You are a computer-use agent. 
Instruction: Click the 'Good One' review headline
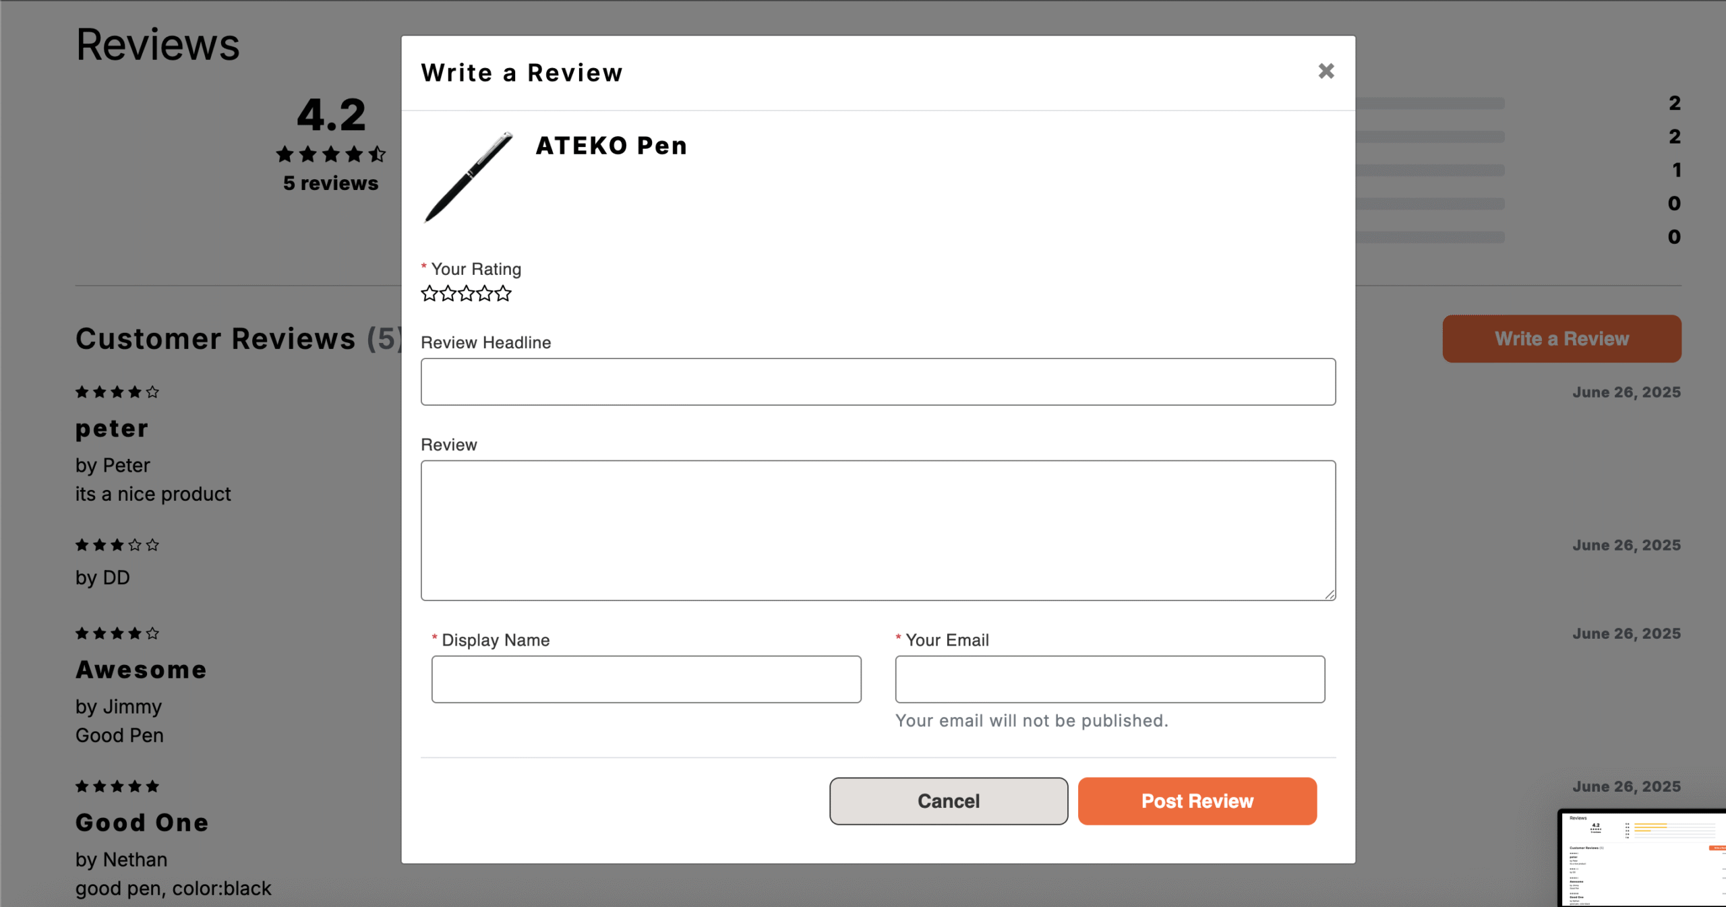142,823
